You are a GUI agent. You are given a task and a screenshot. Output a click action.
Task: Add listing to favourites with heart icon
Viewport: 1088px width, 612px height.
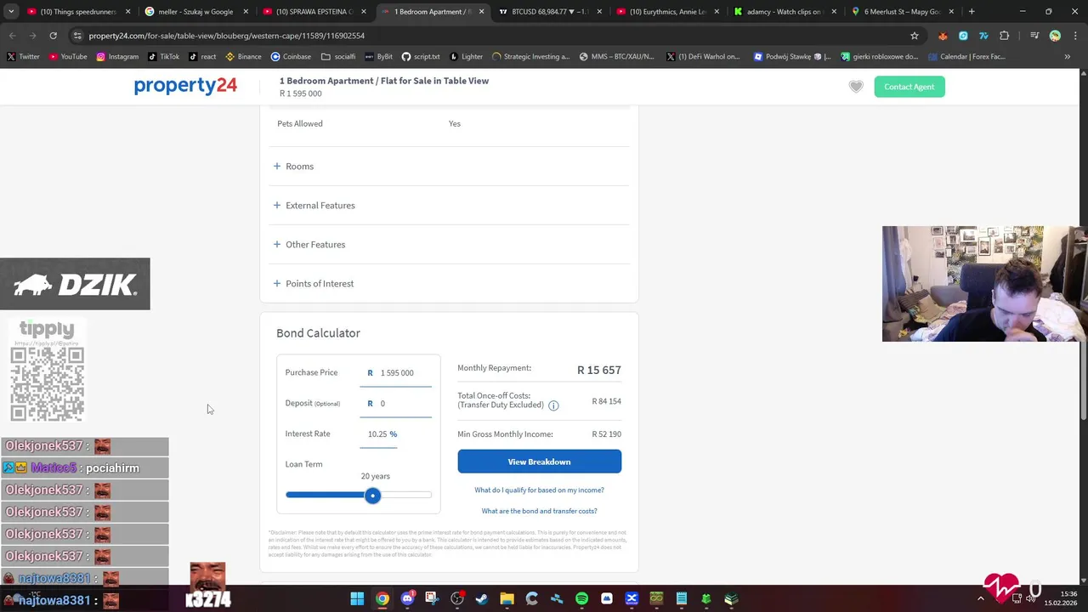[x=856, y=87]
